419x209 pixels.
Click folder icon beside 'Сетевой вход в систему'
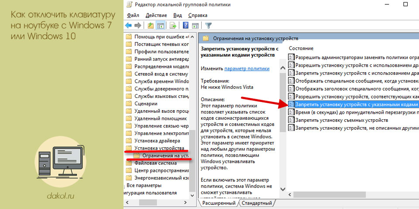129,74
